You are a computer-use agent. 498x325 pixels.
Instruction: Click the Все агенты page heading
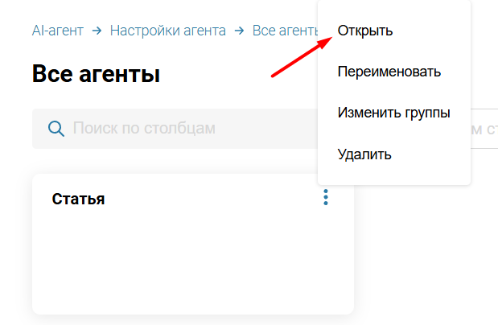tap(96, 74)
